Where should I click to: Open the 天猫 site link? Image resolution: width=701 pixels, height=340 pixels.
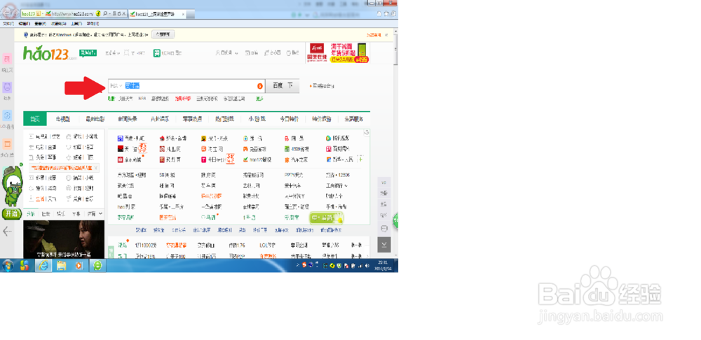tap(129, 149)
